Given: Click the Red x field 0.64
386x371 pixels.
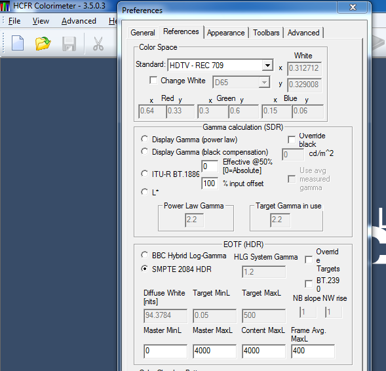Looking at the screenshot, I should point(152,111).
